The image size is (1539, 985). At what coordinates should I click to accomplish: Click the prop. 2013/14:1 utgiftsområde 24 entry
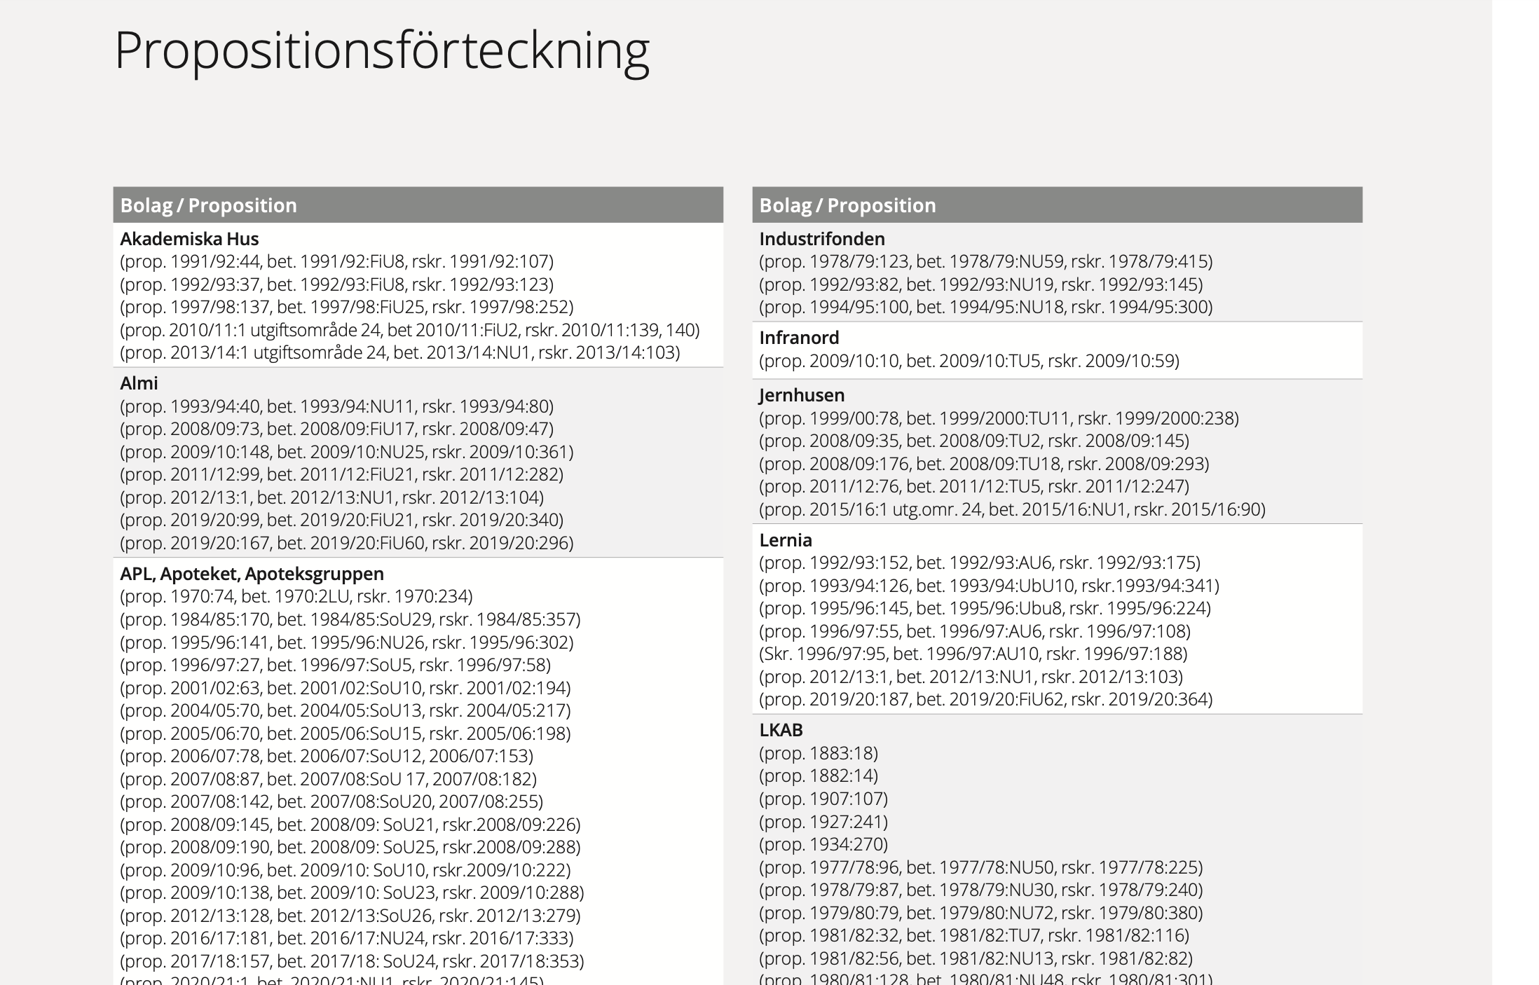[399, 352]
